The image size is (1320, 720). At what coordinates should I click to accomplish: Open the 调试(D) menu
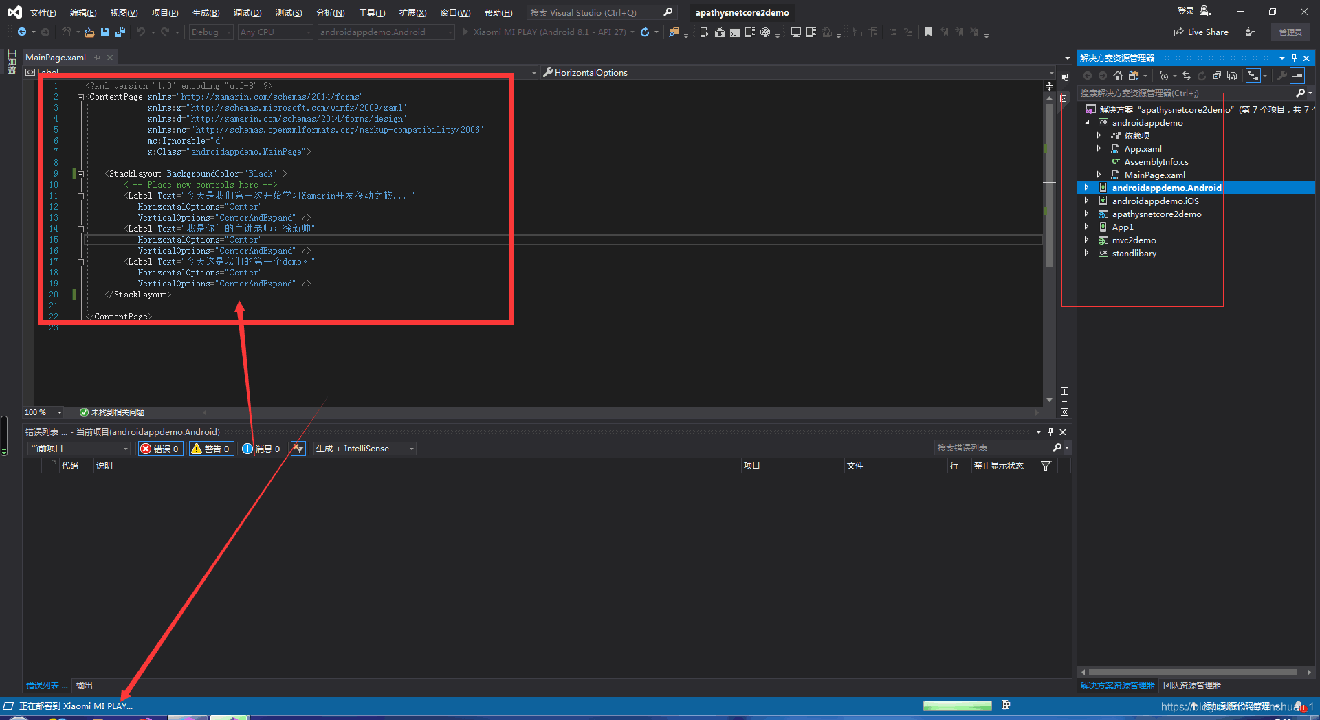(x=247, y=13)
